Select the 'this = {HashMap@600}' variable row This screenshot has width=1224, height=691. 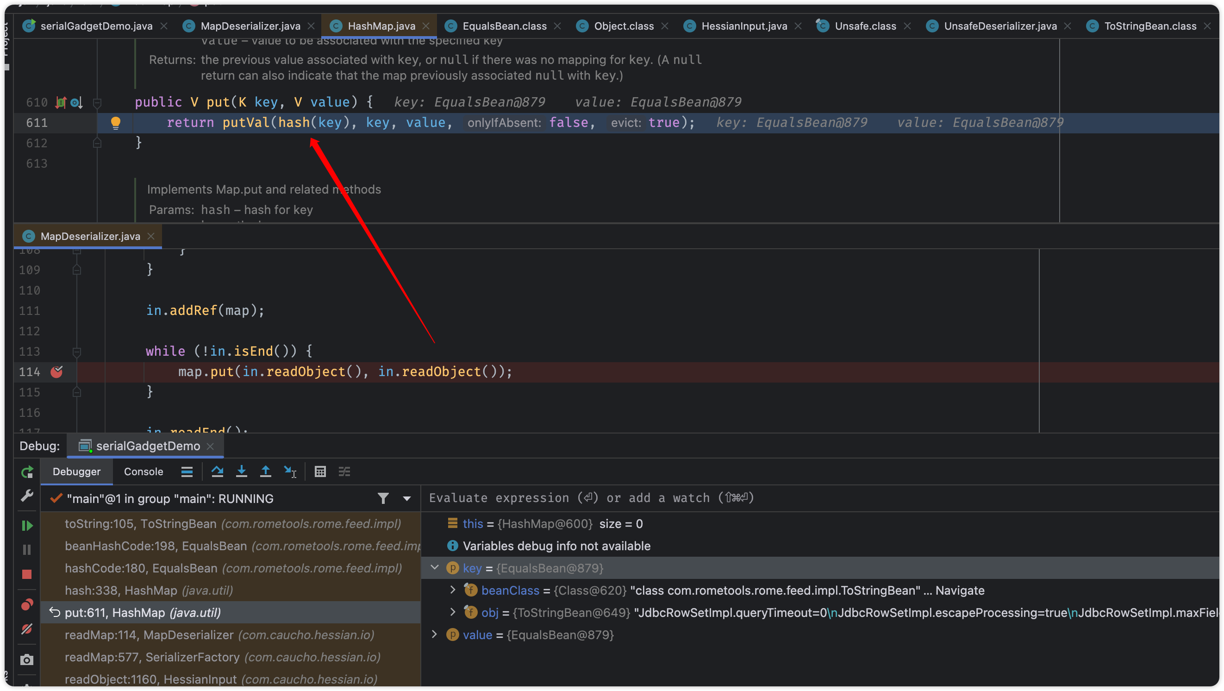821,524
